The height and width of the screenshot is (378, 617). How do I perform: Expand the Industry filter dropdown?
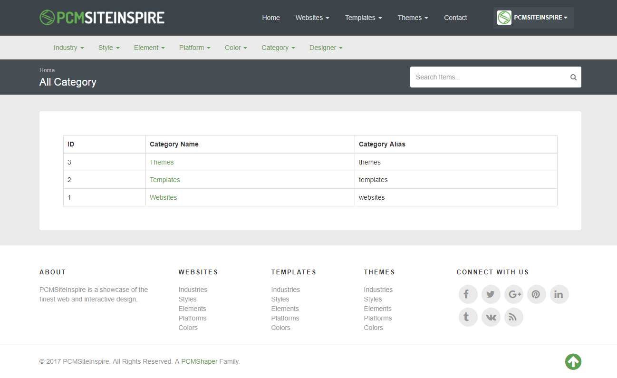pyautogui.click(x=68, y=48)
